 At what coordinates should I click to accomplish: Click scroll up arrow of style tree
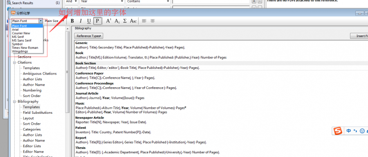[x=67, y=29]
